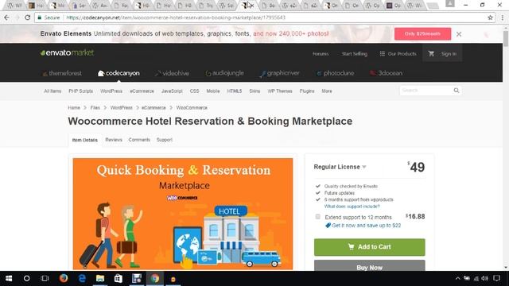Tick Extend support to 12 months
The image size is (509, 286).
(x=318, y=217)
